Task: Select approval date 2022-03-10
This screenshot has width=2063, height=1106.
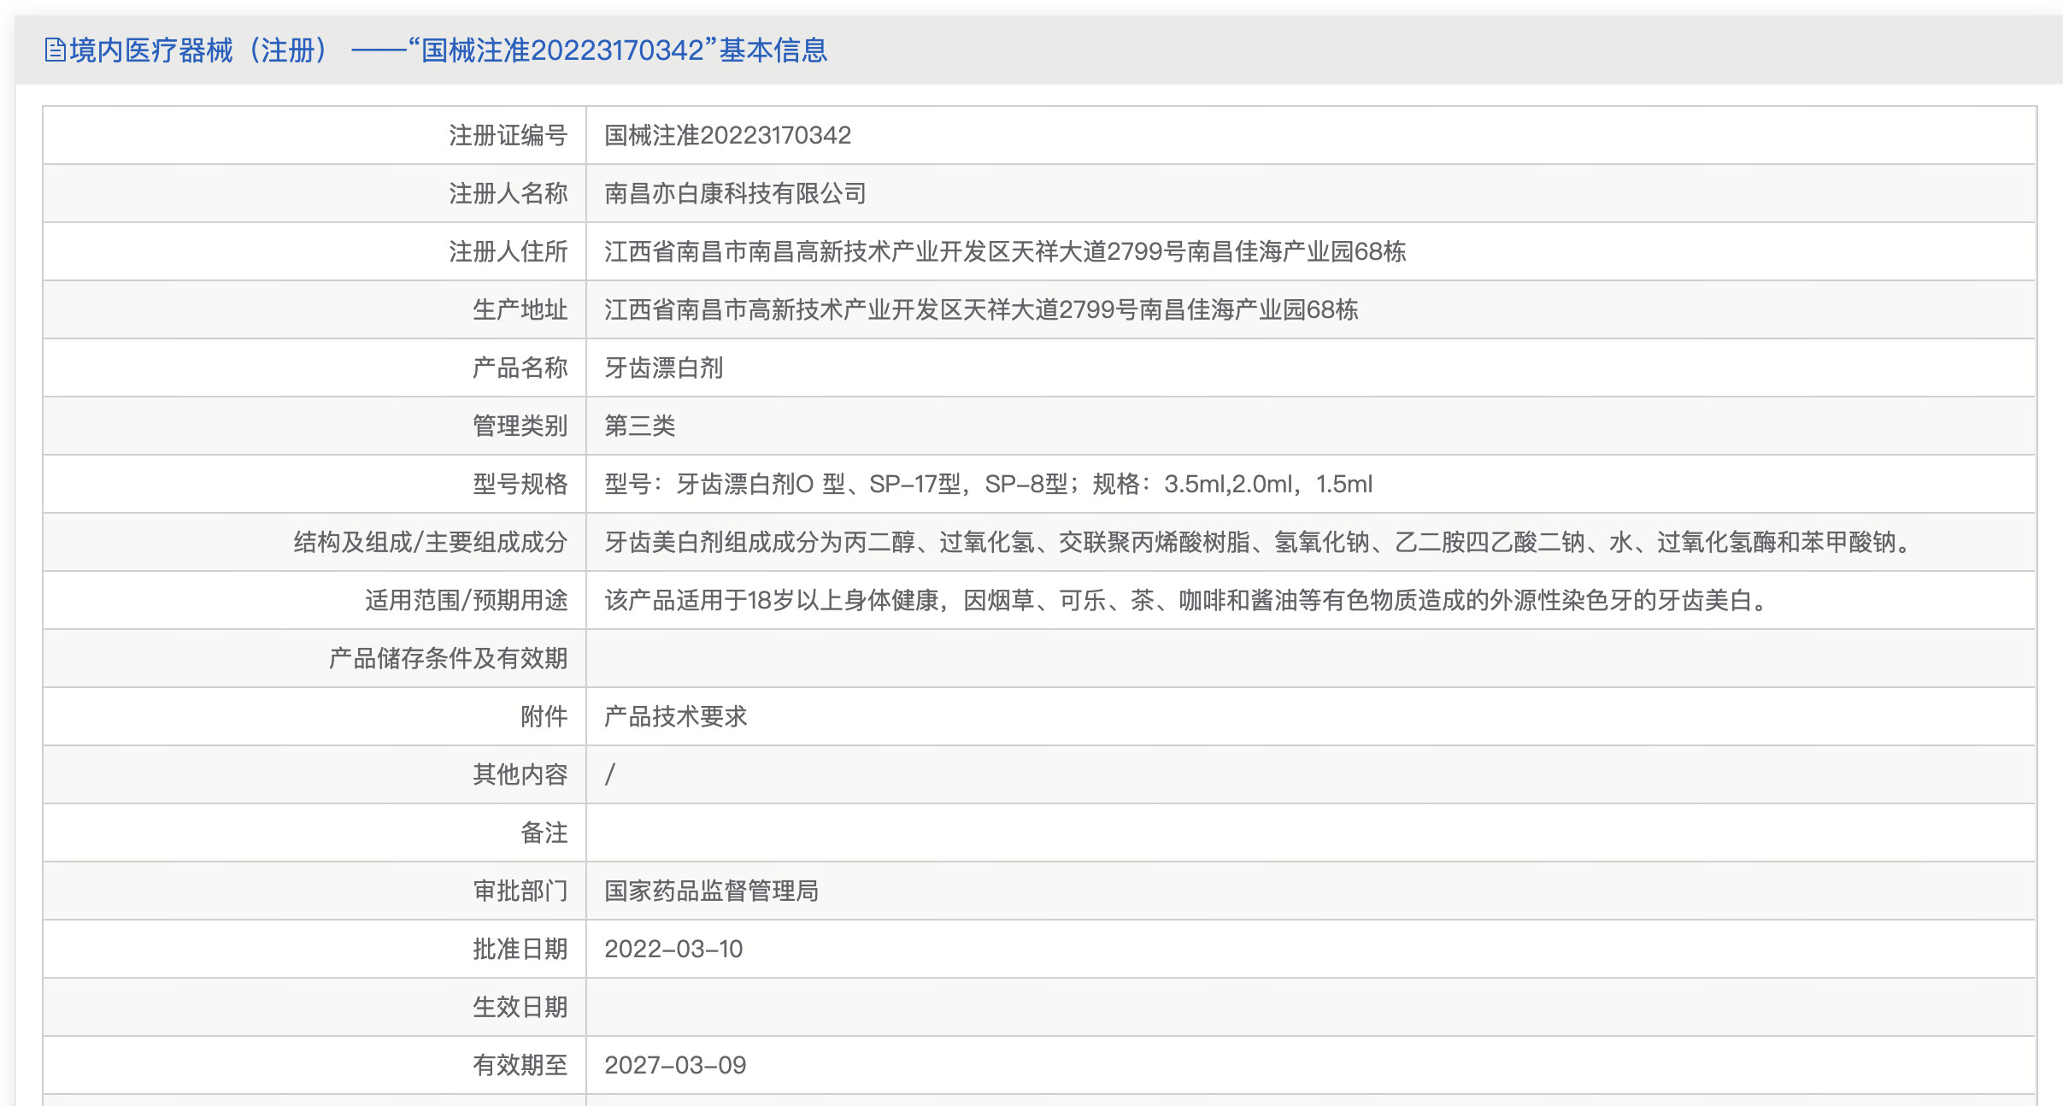Action: click(x=673, y=949)
